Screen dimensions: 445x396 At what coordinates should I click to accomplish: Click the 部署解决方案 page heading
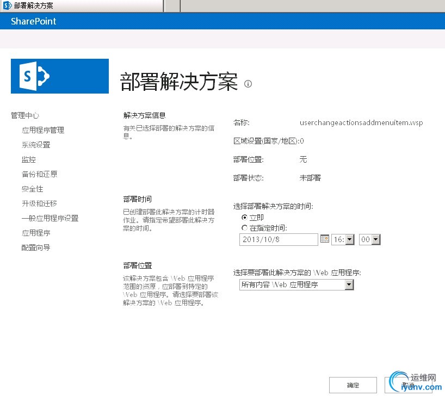[179, 82]
